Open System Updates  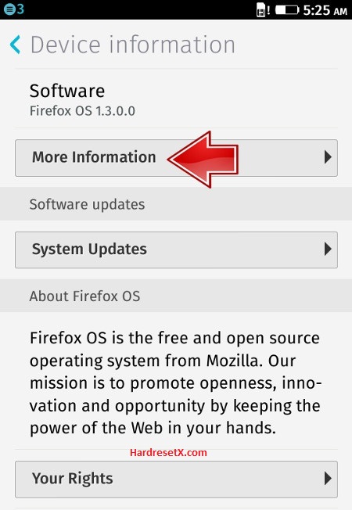[x=176, y=250]
